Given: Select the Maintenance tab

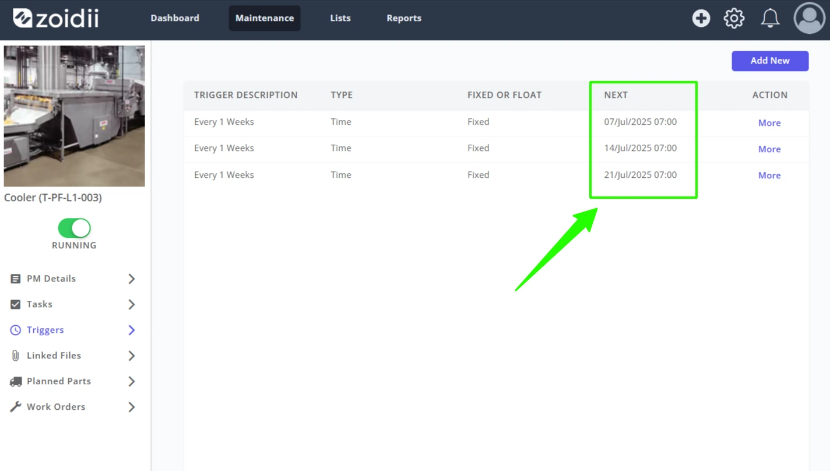Looking at the screenshot, I should tap(265, 18).
